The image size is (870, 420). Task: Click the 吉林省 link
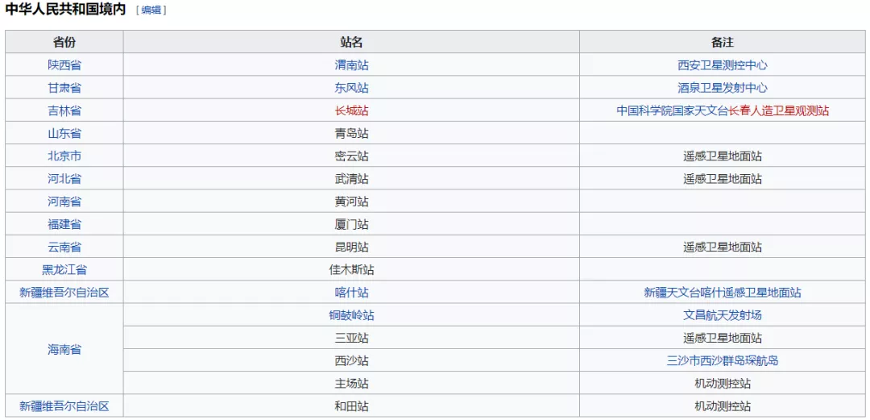tap(64, 110)
